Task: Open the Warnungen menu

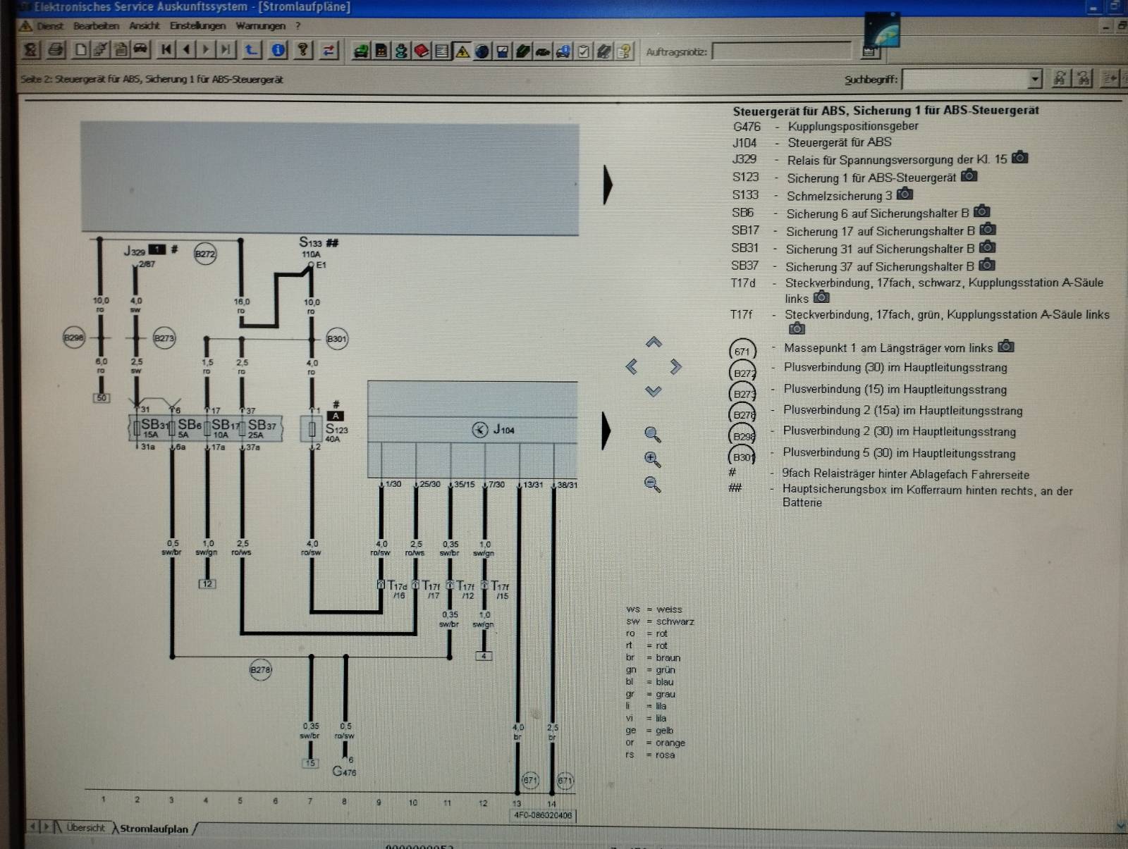Action: [260, 26]
